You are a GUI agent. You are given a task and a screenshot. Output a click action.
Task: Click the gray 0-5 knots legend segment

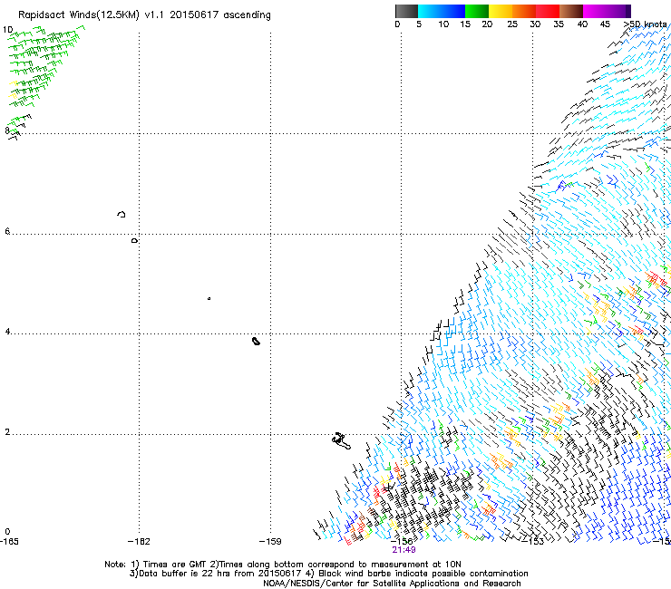click(406, 11)
